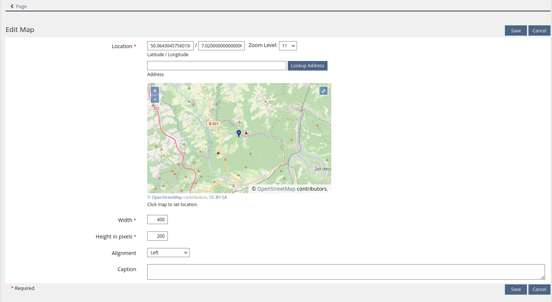The width and height of the screenshot is (552, 302).
Task: Focus the Latitude input field
Action: tap(170, 46)
